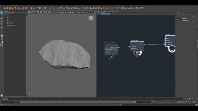
Task: Click the green-framed viewport toolbar toggle icon
Action: tap(46, 13)
